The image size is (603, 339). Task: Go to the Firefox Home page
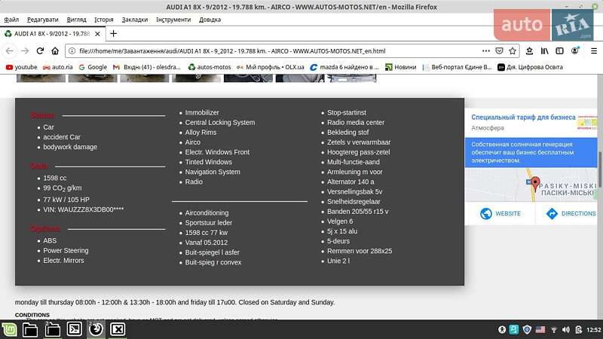coord(55,50)
